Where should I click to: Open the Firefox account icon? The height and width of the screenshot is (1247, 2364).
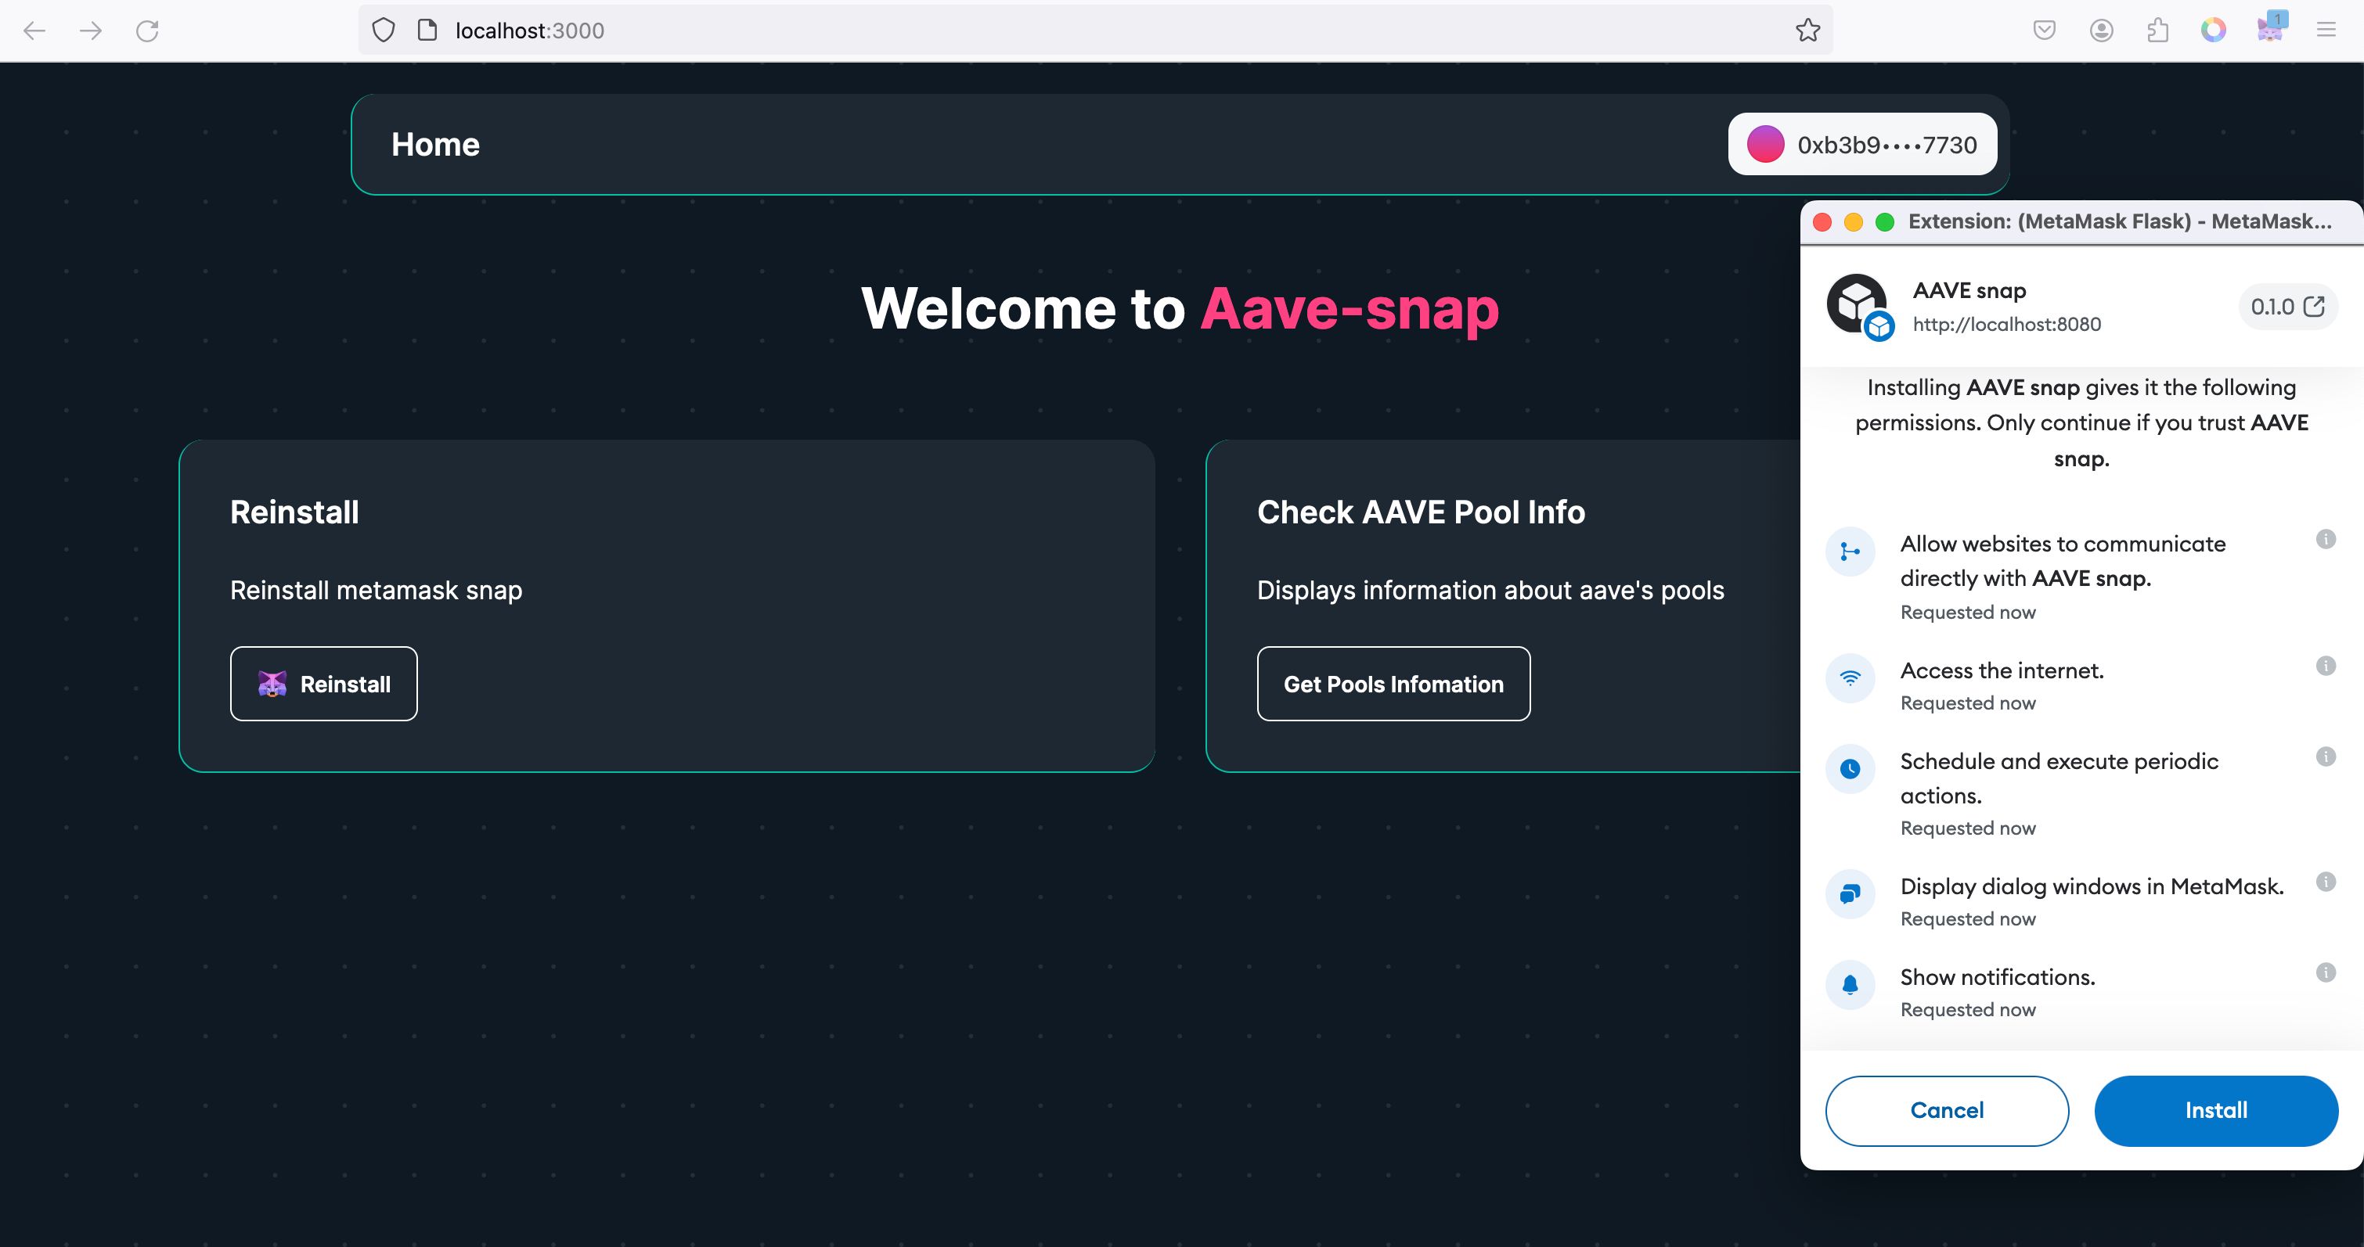(x=2102, y=31)
